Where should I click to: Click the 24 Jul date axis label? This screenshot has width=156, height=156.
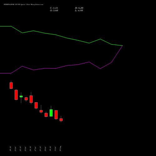click(30, 149)
